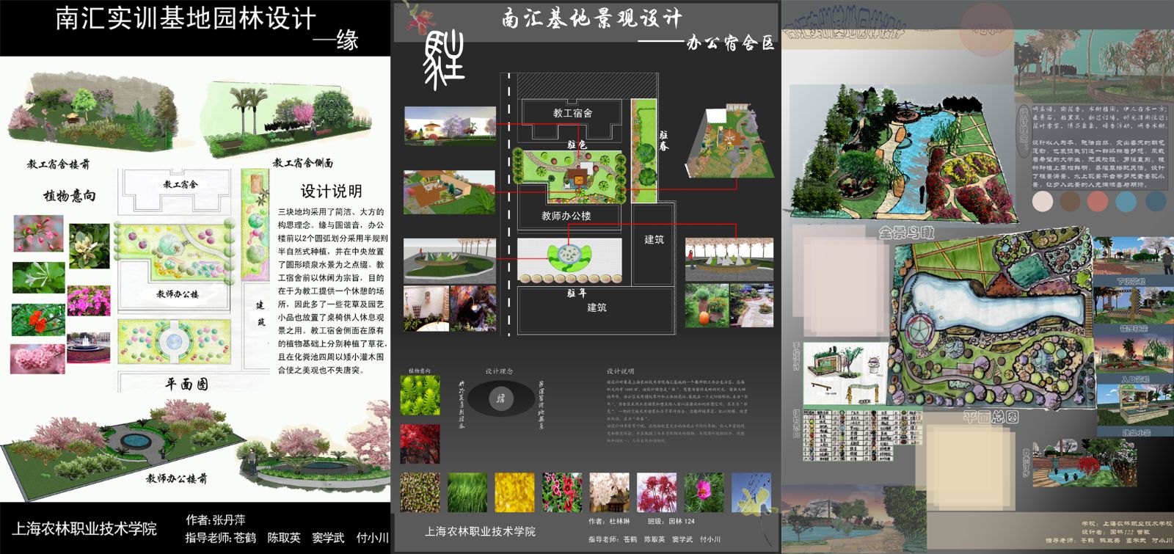This screenshot has width=1174, height=554.
Task: Click the large white seal-script calligraphy character
Action: pyautogui.click(x=443, y=62)
